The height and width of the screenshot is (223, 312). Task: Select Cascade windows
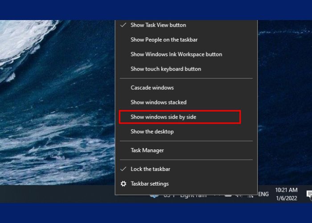coord(152,88)
